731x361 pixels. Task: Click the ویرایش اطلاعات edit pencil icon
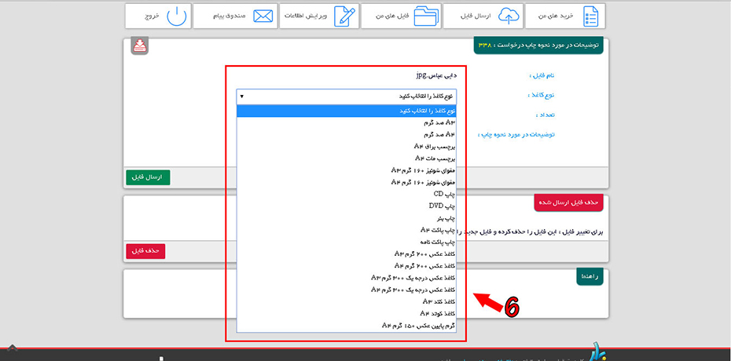click(x=343, y=16)
